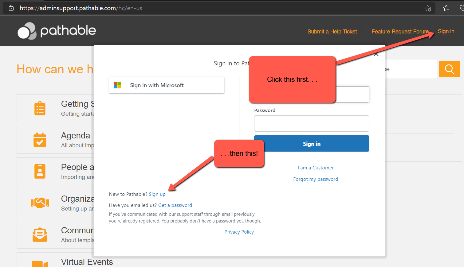Click Sign in in the top navigation
The image size is (464, 267).
click(x=446, y=31)
